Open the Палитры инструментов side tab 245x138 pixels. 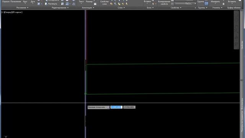[242, 115]
